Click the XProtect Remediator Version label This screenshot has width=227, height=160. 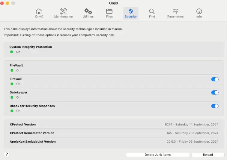tap(32, 133)
